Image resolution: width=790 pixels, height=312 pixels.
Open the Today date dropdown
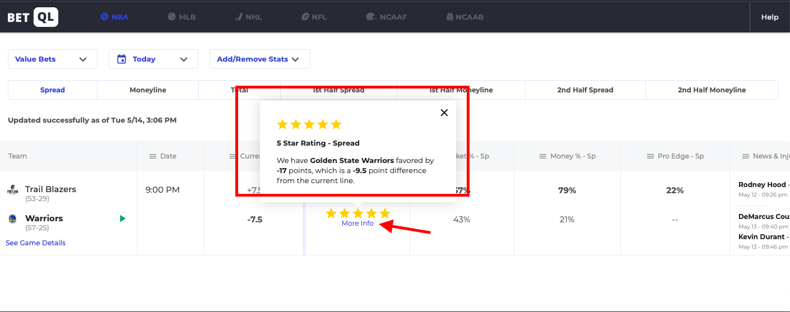[x=154, y=59]
